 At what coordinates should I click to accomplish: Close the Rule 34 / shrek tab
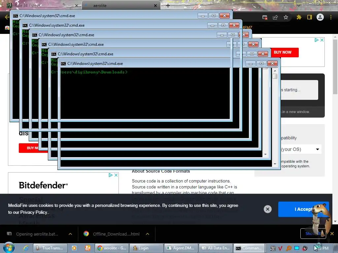click(76, 6)
